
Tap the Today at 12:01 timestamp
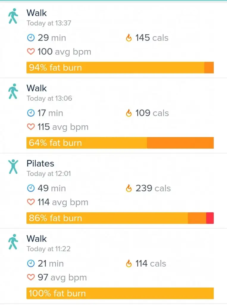tap(49, 174)
